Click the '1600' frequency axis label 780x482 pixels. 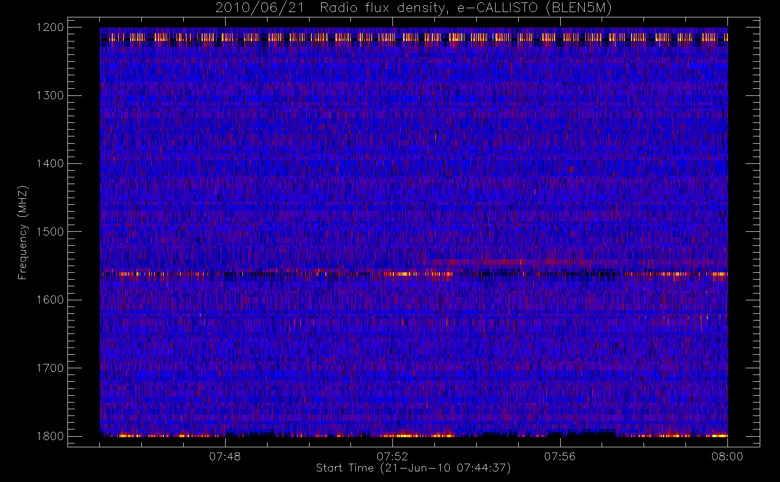[x=50, y=300]
